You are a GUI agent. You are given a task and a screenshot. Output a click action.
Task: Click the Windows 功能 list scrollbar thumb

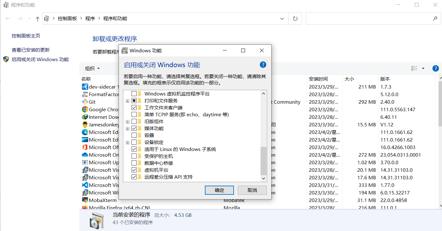click(x=264, y=161)
